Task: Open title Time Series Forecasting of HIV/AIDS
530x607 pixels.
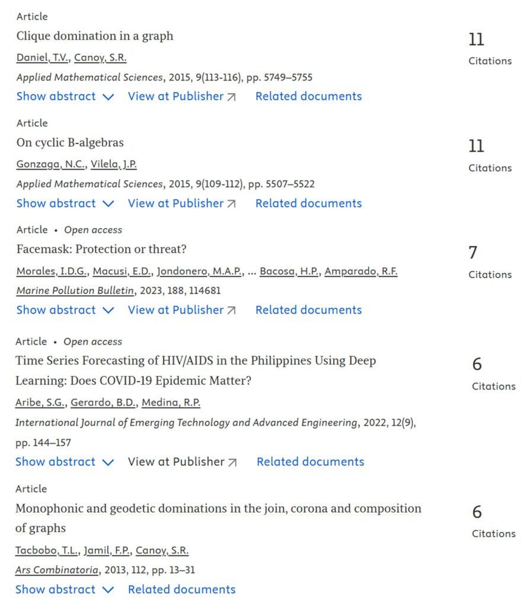Action: pyautogui.click(x=196, y=370)
